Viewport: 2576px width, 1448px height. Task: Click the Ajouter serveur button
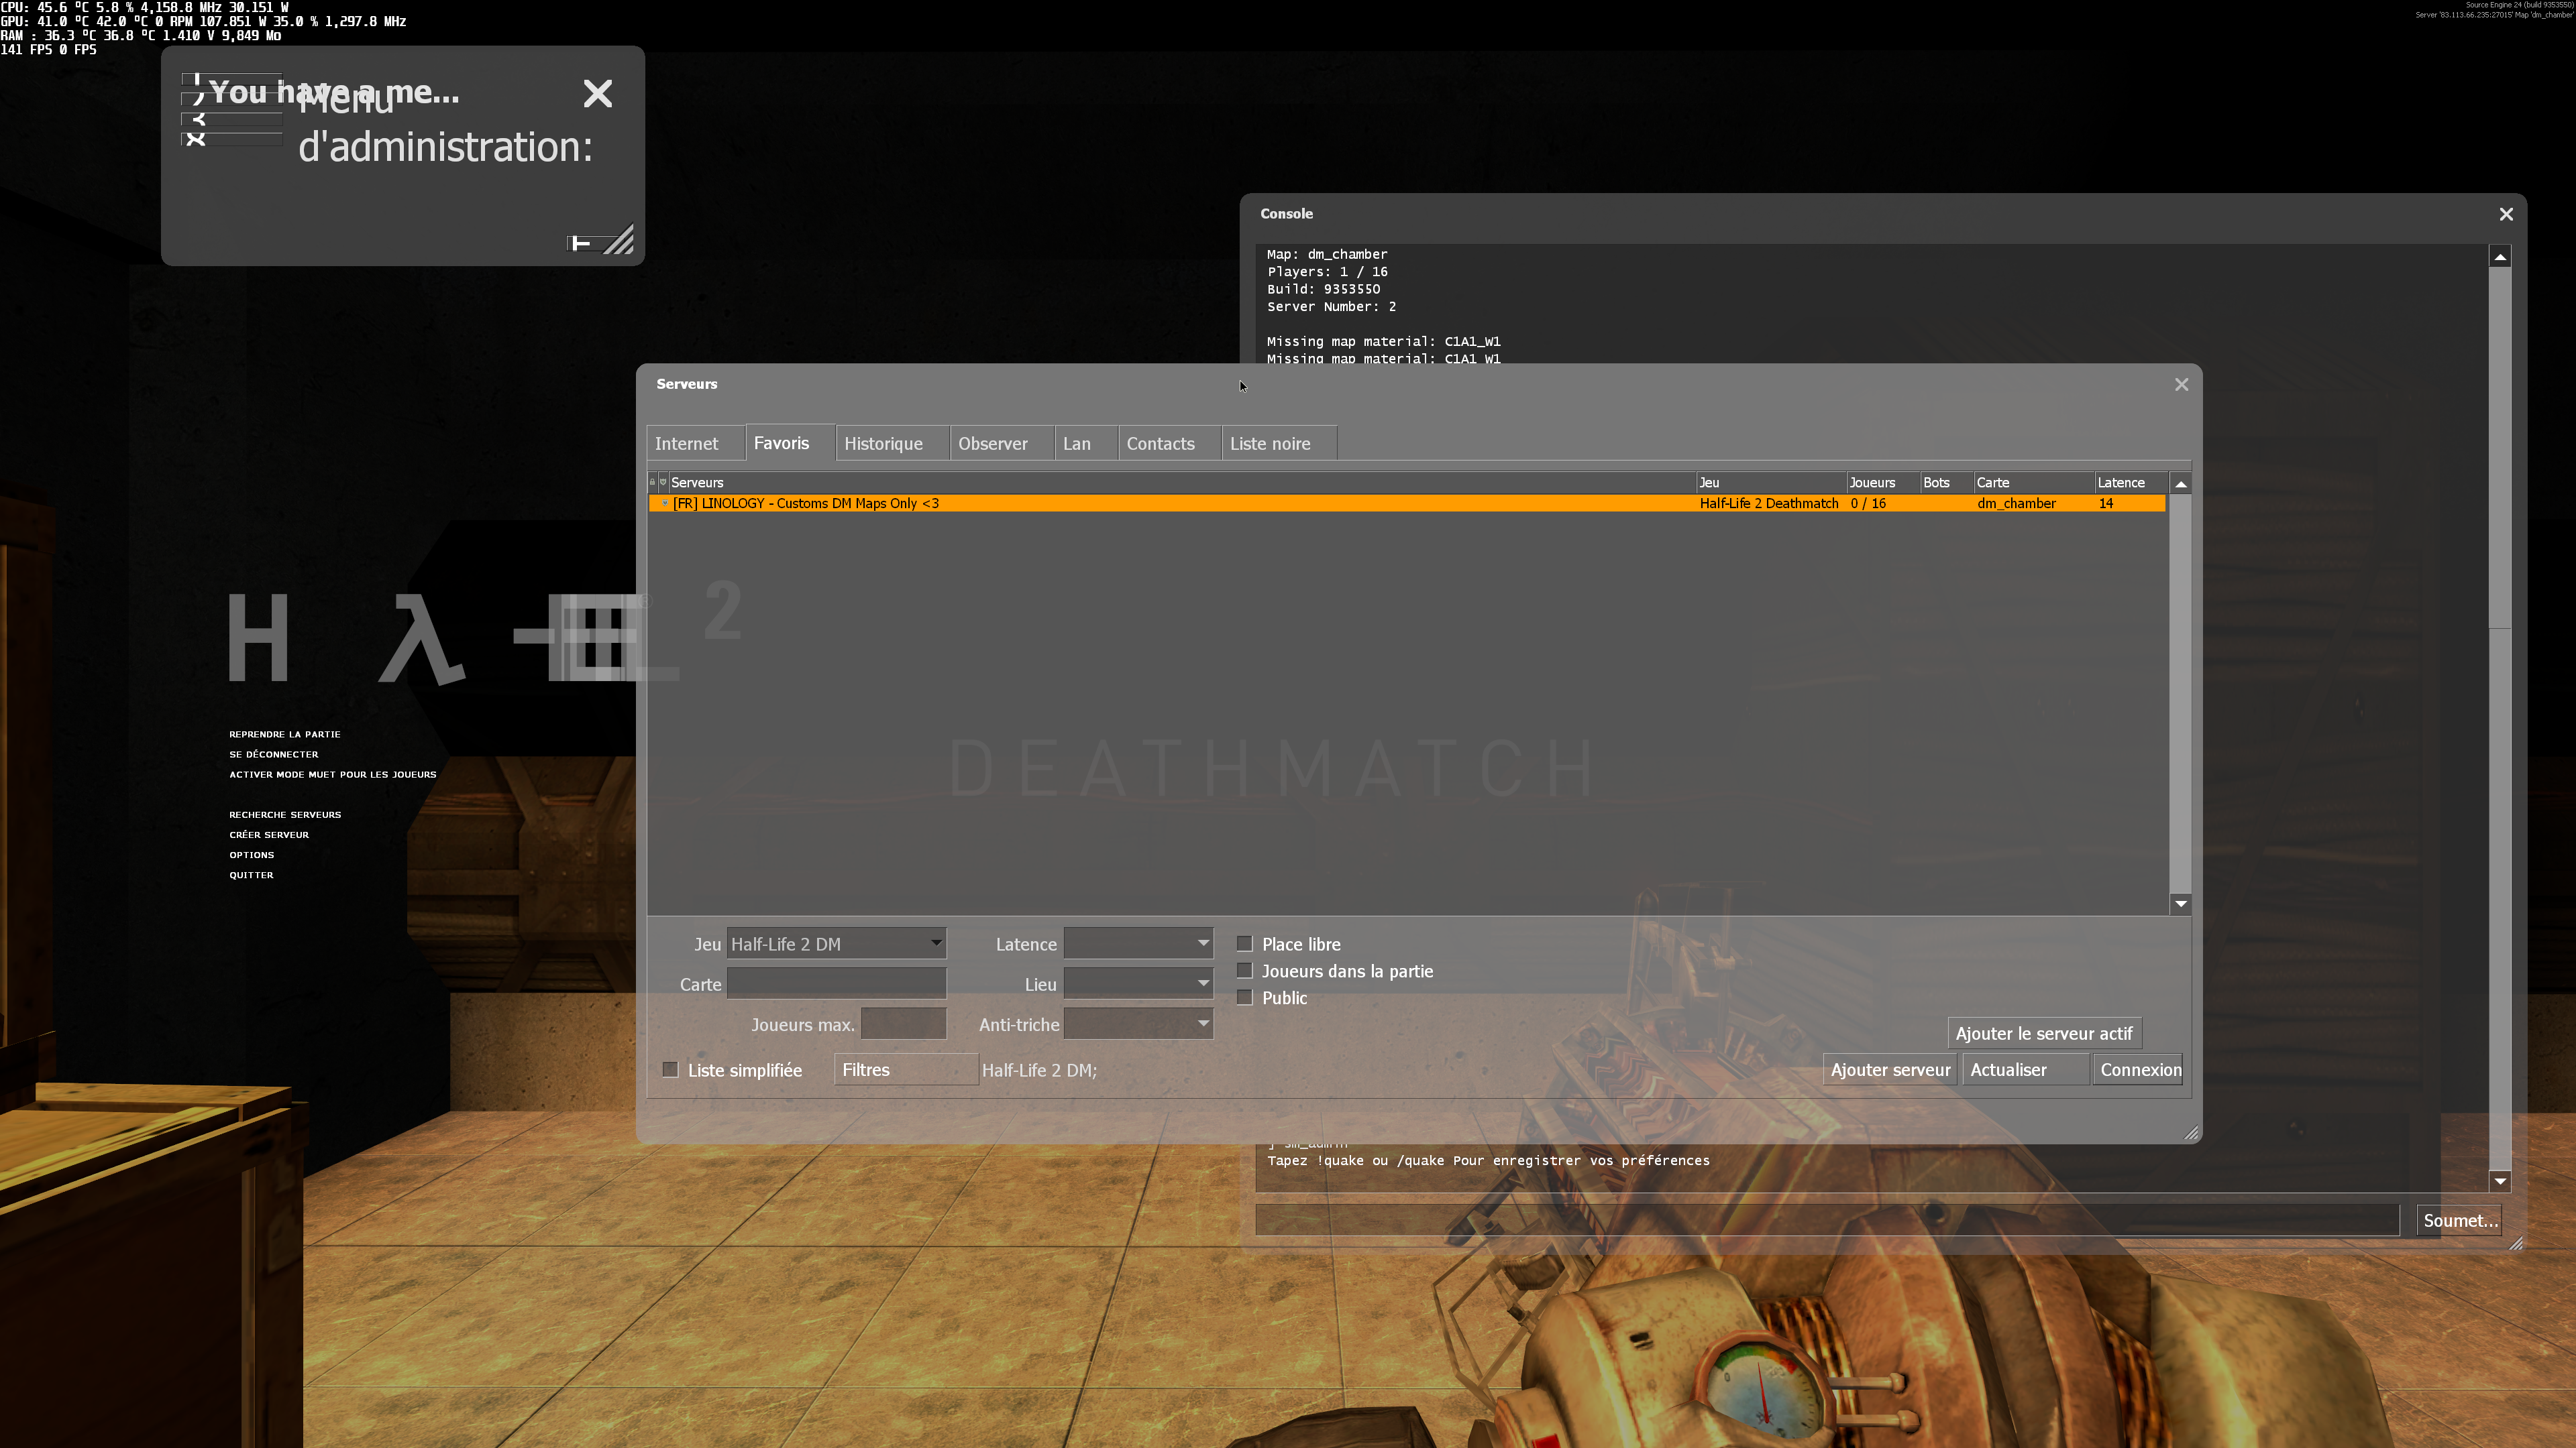(1890, 1071)
